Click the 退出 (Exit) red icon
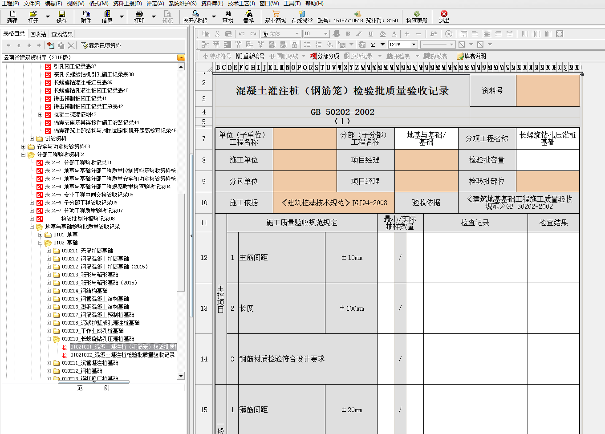This screenshot has height=434, width=605. coord(444,17)
